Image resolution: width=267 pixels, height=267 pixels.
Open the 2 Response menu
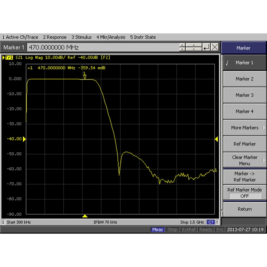pyautogui.click(x=55, y=37)
